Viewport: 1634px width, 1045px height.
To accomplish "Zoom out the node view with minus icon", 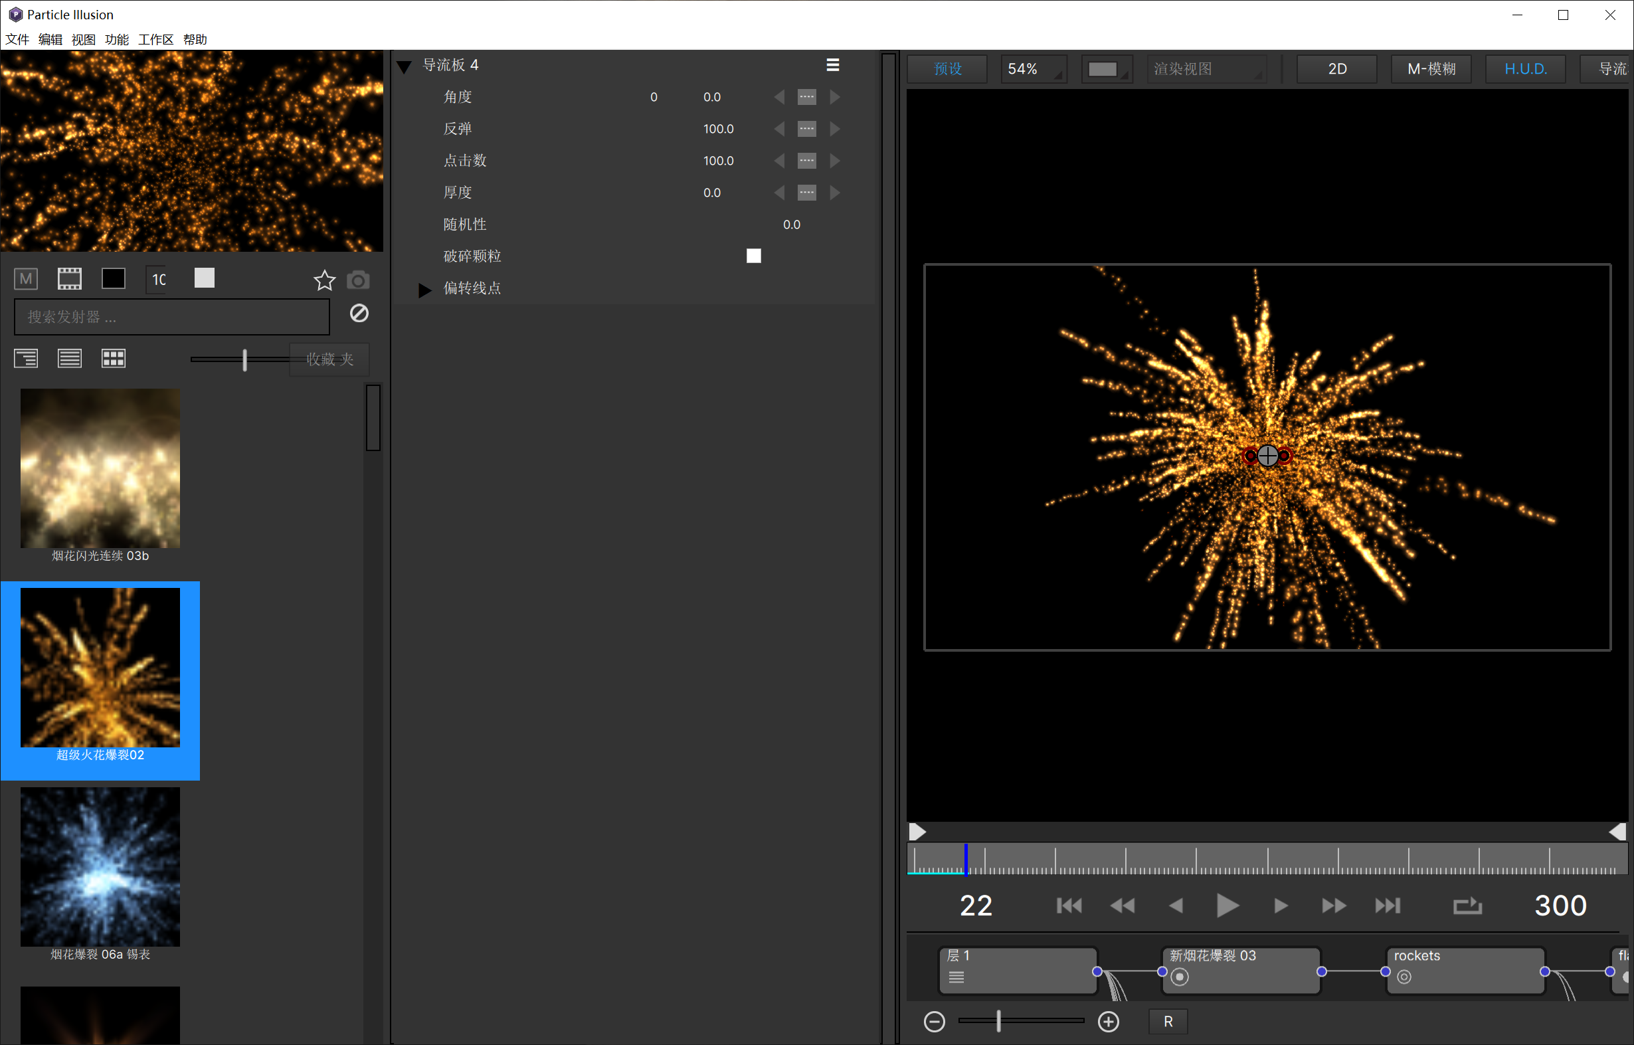I will click(935, 1021).
